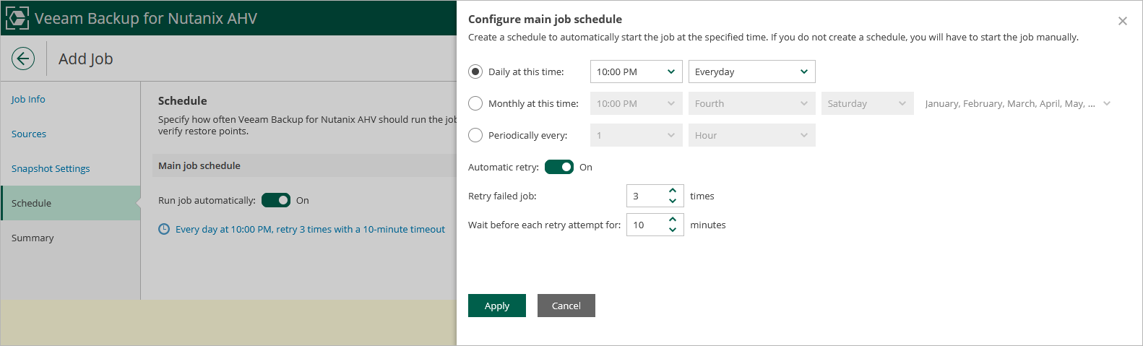Open the daily 10:00 PM time dropdown
Image resolution: width=1143 pixels, height=346 pixels.
point(636,72)
